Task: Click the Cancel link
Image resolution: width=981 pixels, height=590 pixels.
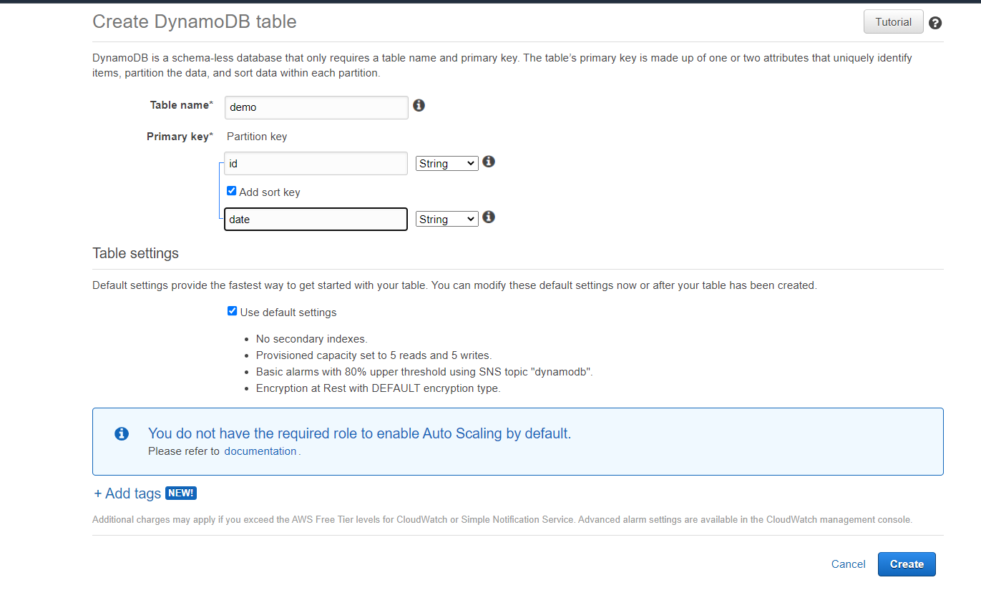Action: click(x=848, y=564)
